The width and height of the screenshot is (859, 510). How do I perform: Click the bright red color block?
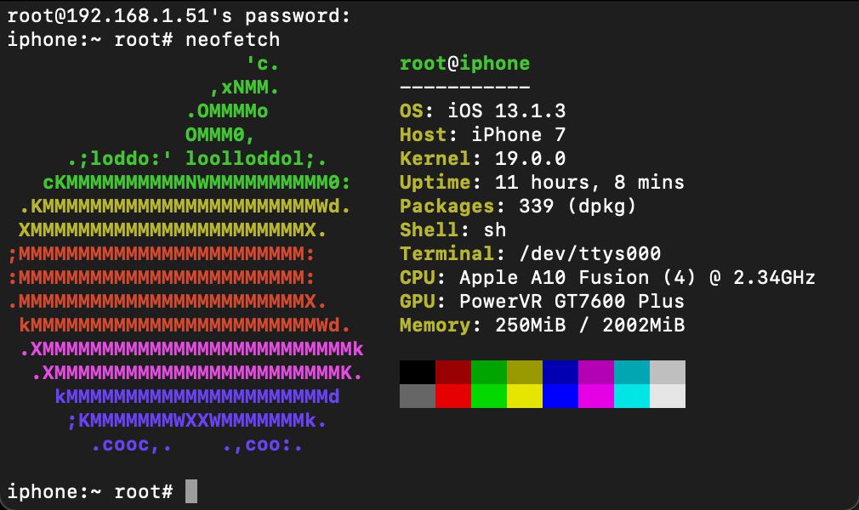coord(453,396)
